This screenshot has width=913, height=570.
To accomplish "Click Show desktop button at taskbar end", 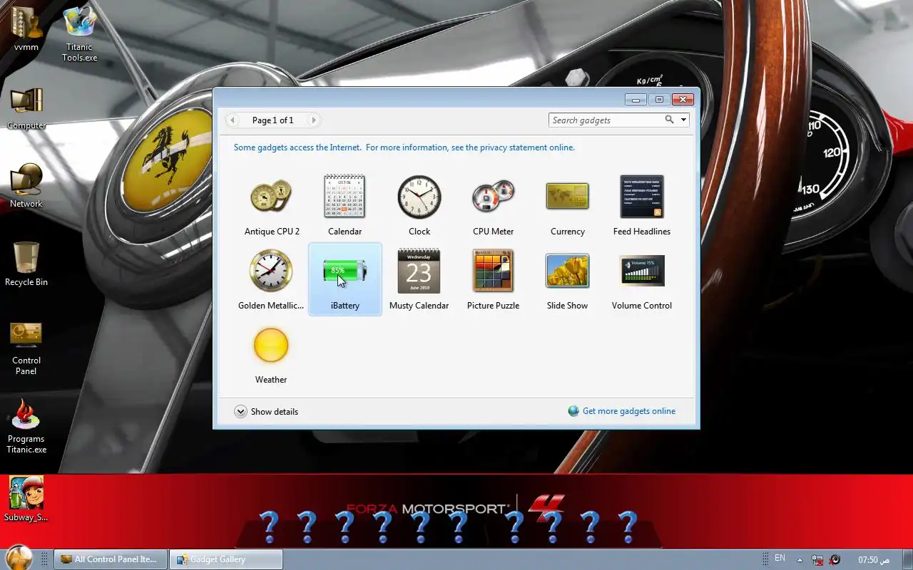I will point(907,559).
